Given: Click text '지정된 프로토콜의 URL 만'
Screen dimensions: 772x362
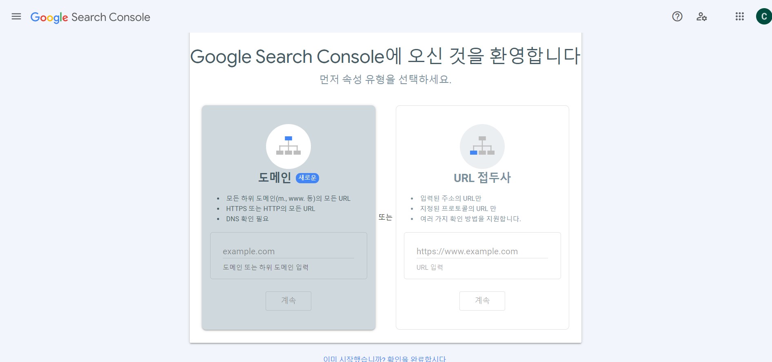Looking at the screenshot, I should tap(458, 209).
